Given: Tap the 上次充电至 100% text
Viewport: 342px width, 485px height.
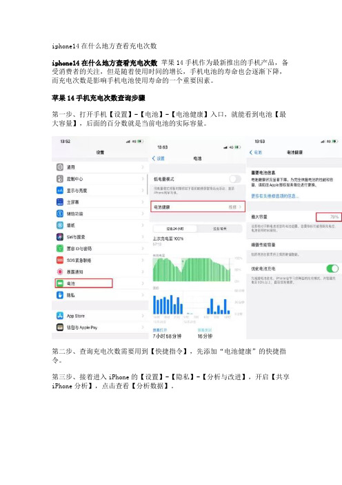Looking at the screenshot, I should click(x=168, y=239).
